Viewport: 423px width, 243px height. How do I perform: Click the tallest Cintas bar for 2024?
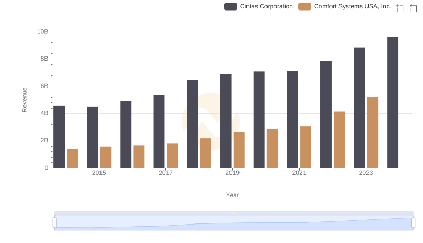(x=392, y=102)
